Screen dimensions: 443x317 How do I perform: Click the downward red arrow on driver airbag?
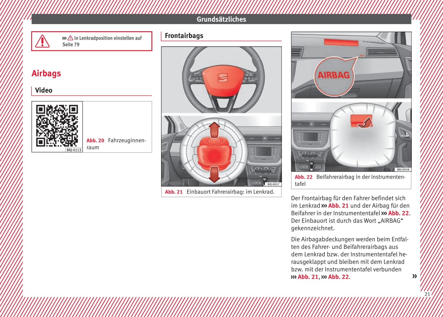(214, 174)
